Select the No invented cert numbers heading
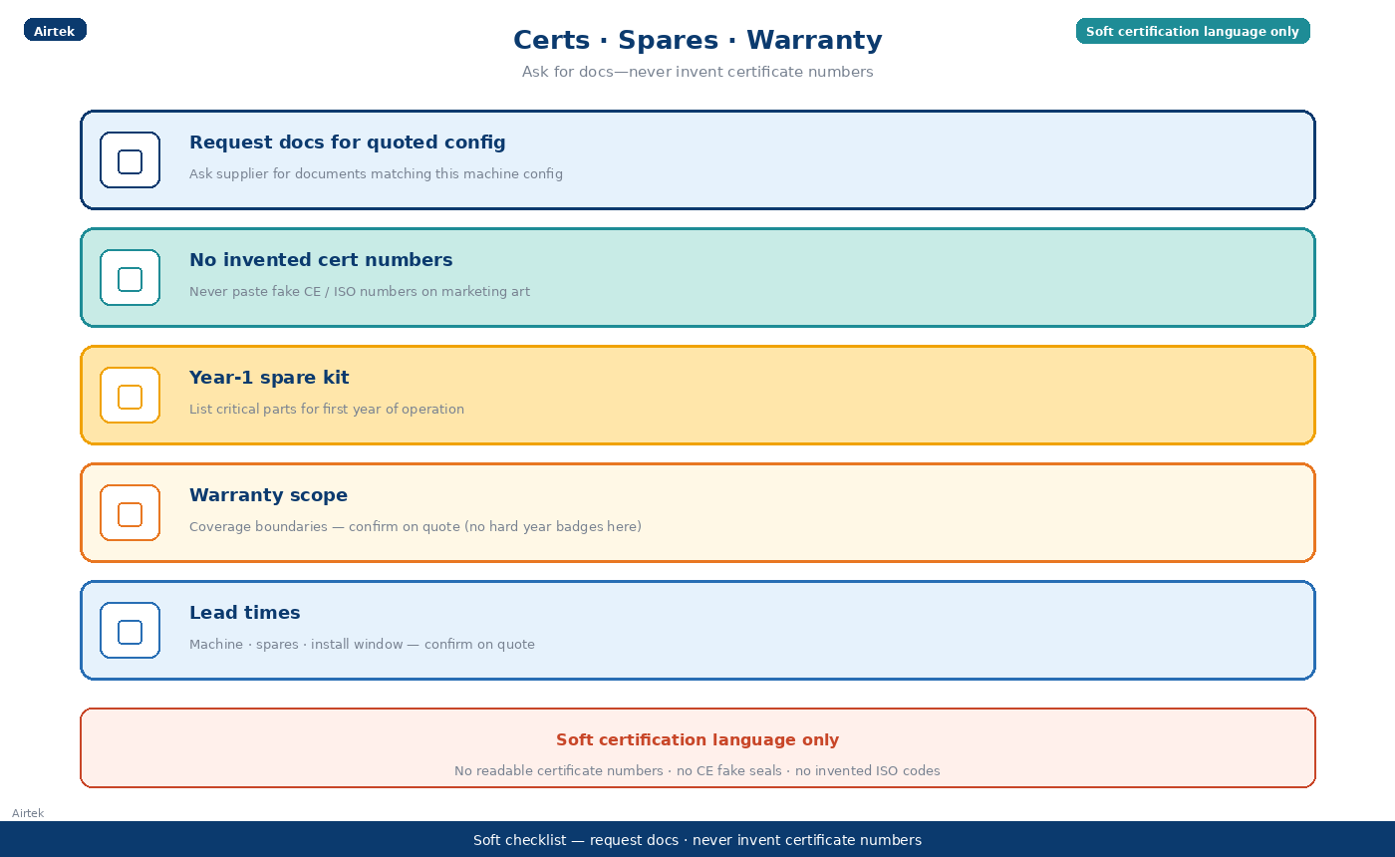Image resolution: width=1395 pixels, height=857 pixels. 321,260
